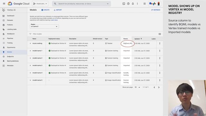Image resolution: width=206 pixels, height=116 pixels.
Task: Follow the Learn more link
Action: (x=54, y=20)
